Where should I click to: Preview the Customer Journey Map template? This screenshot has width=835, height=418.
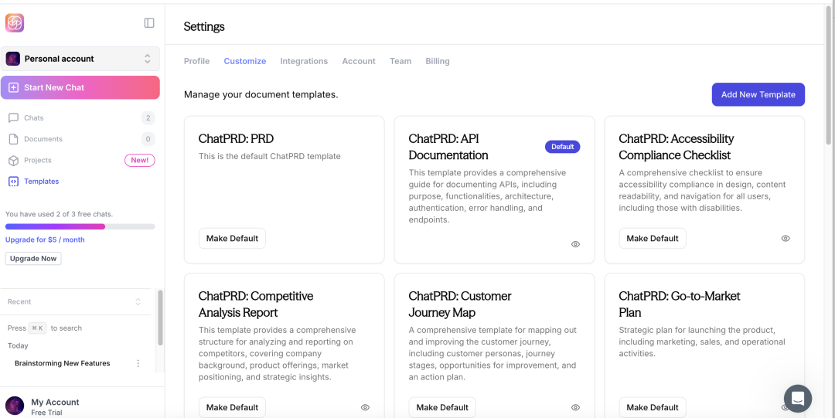click(575, 407)
